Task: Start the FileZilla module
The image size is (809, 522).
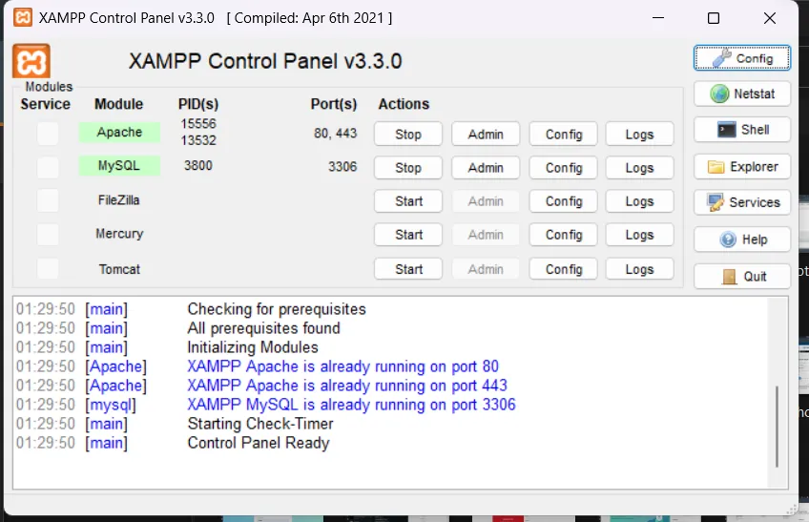Action: pyautogui.click(x=408, y=201)
